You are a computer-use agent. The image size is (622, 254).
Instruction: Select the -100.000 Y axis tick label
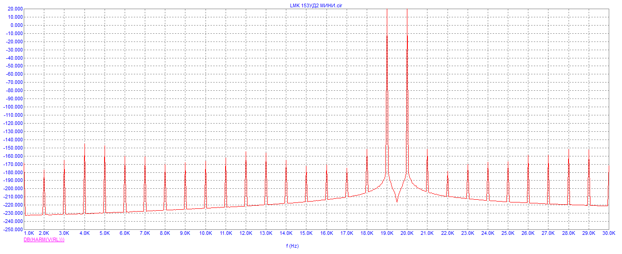[13, 107]
